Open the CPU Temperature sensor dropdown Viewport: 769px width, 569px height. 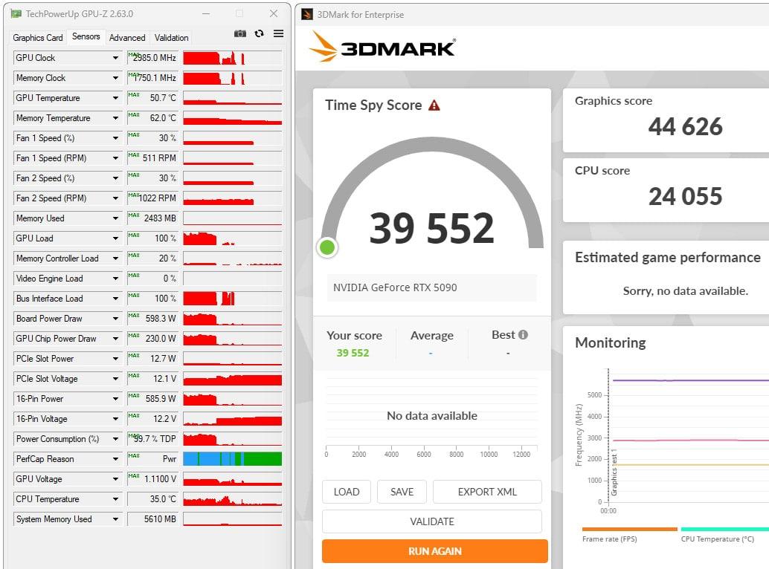(115, 499)
